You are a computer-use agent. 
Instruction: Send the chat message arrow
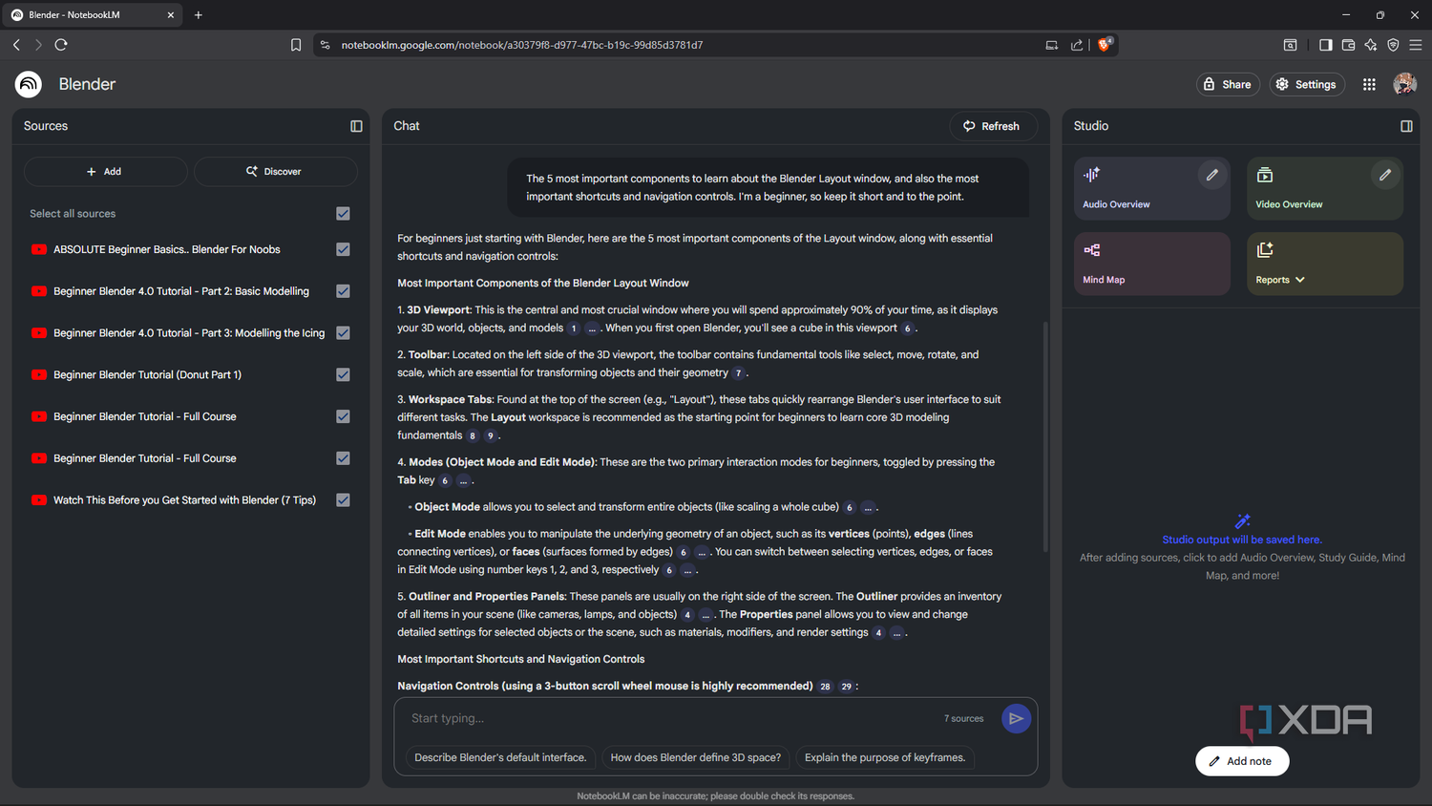click(x=1016, y=718)
